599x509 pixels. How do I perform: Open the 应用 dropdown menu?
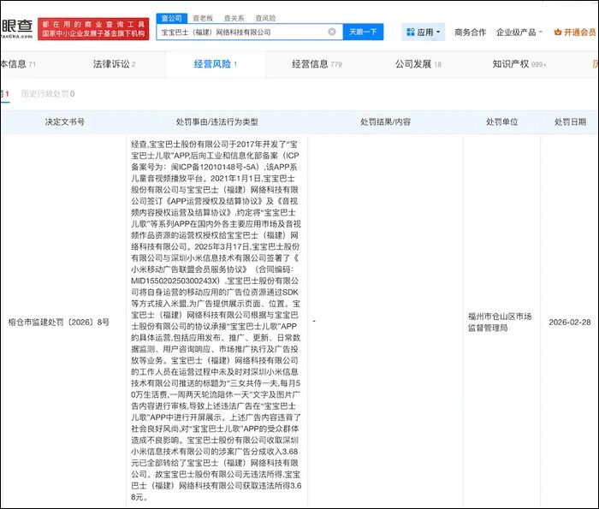[424, 32]
